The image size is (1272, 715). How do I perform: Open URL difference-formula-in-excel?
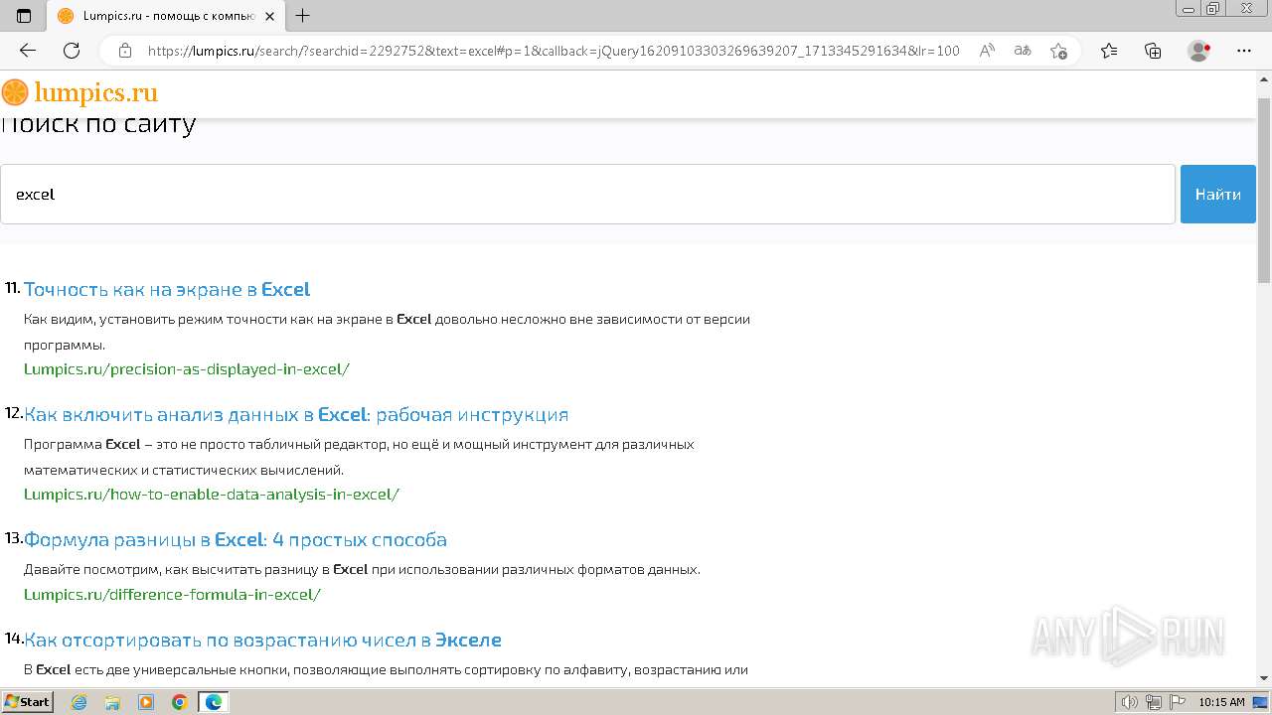coord(172,595)
